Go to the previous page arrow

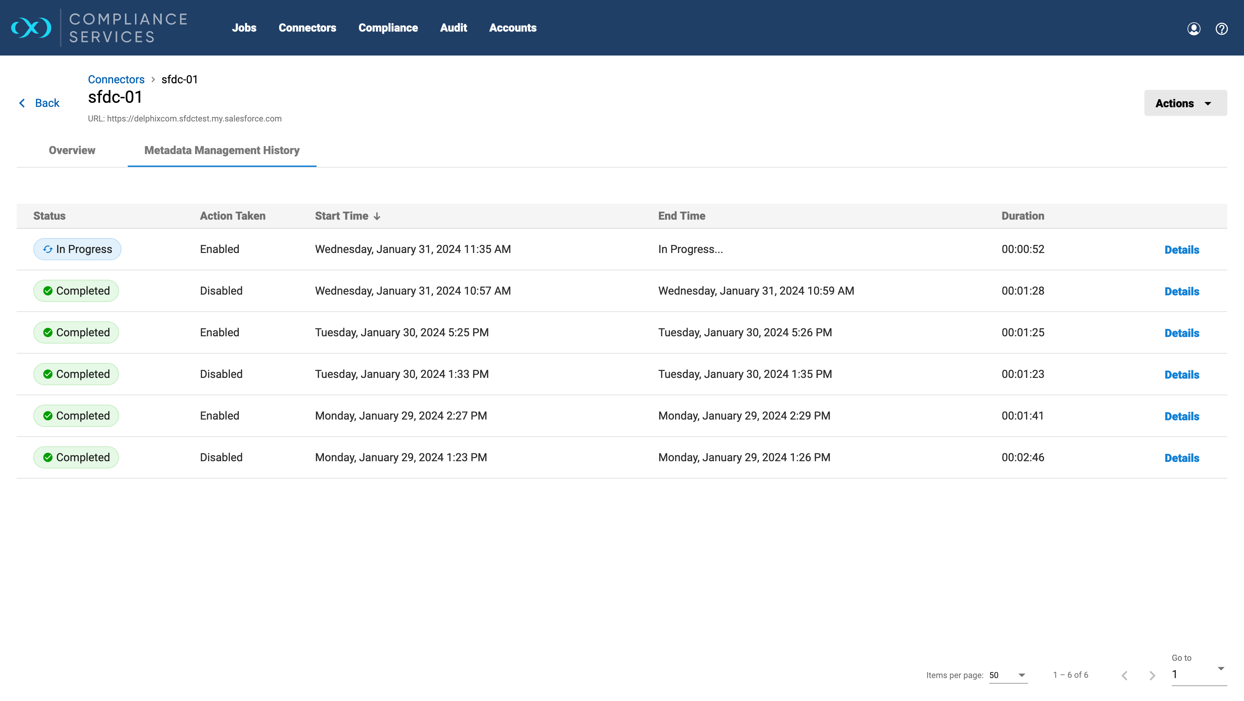pos(1125,675)
